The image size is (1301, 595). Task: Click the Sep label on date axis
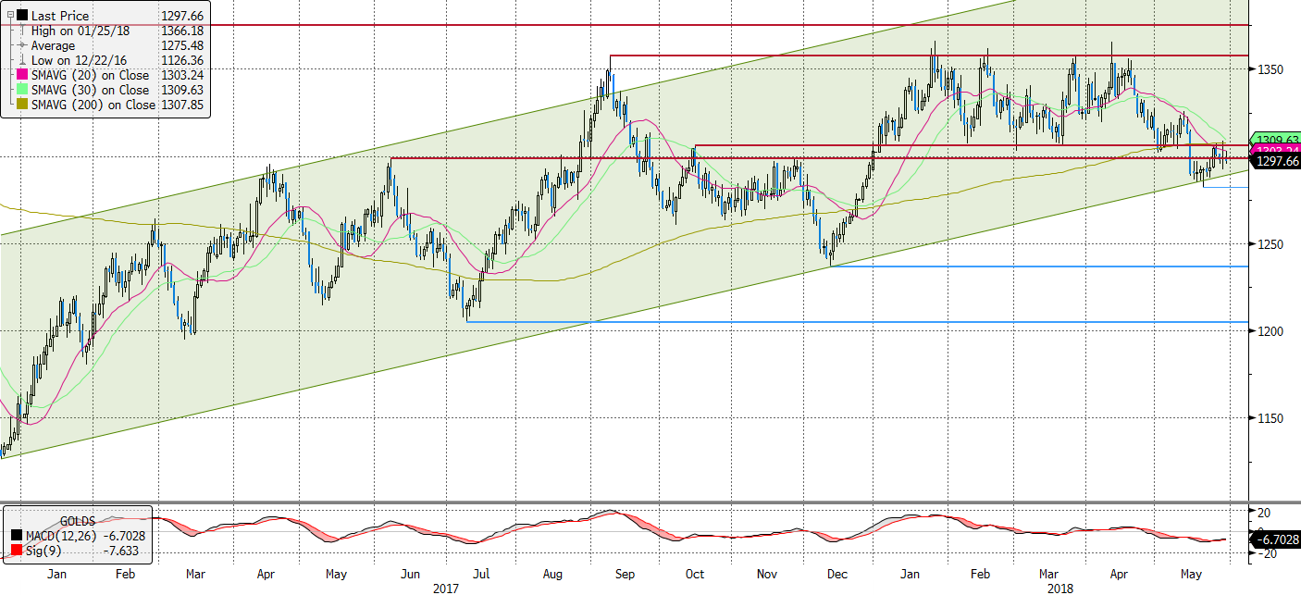625,575
